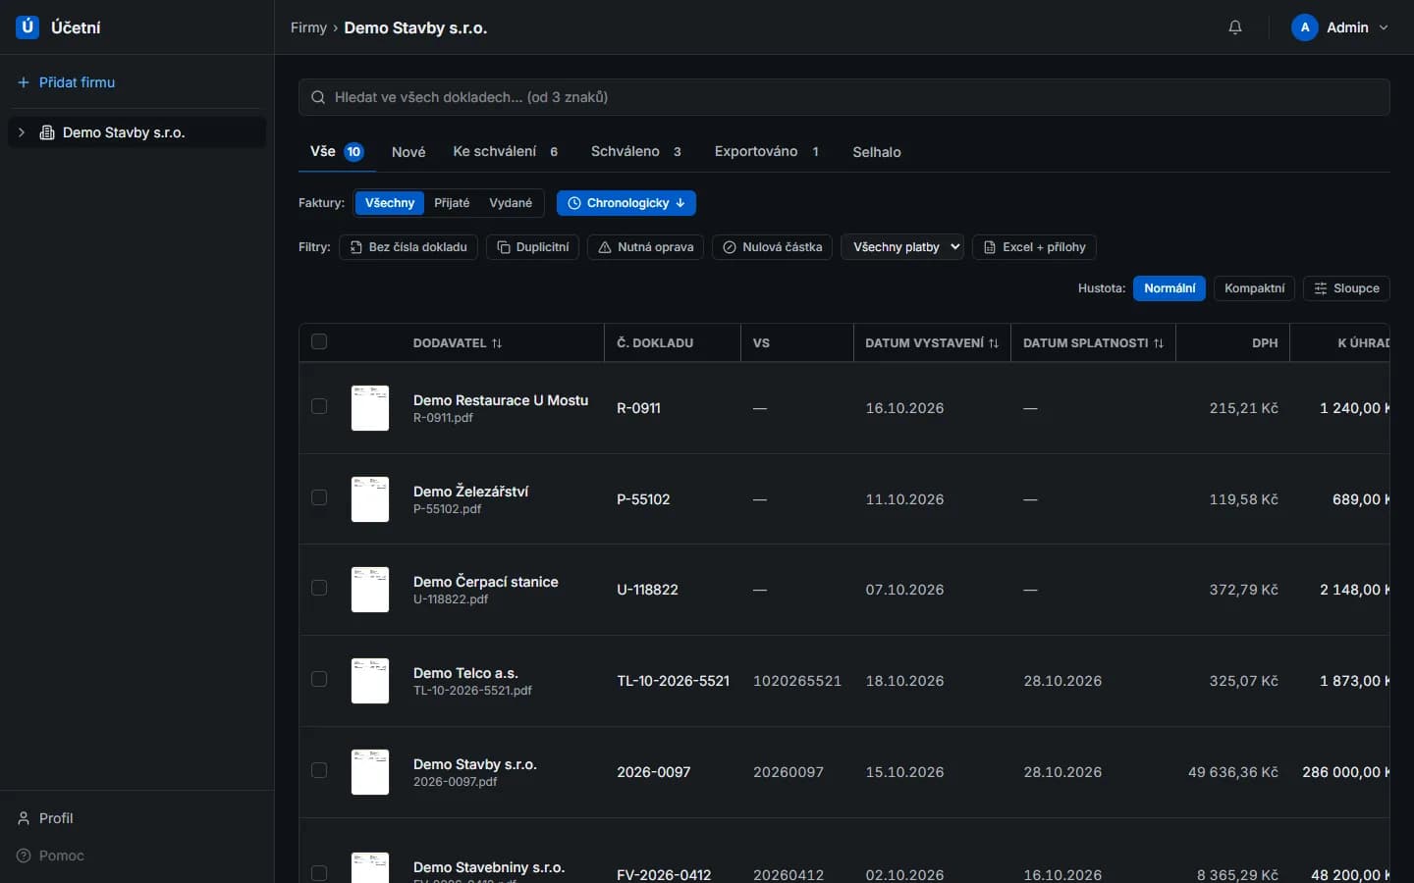Open the Všechny platby dropdown

[902, 247]
